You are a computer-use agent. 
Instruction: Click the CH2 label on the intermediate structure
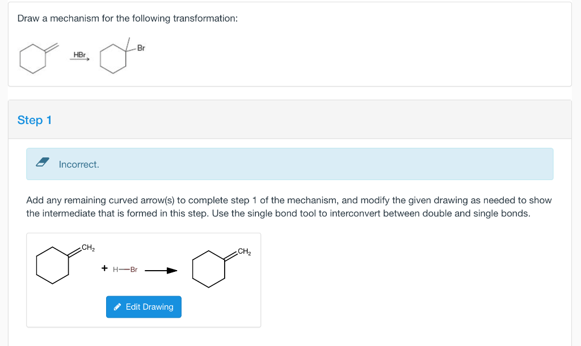[x=245, y=251]
